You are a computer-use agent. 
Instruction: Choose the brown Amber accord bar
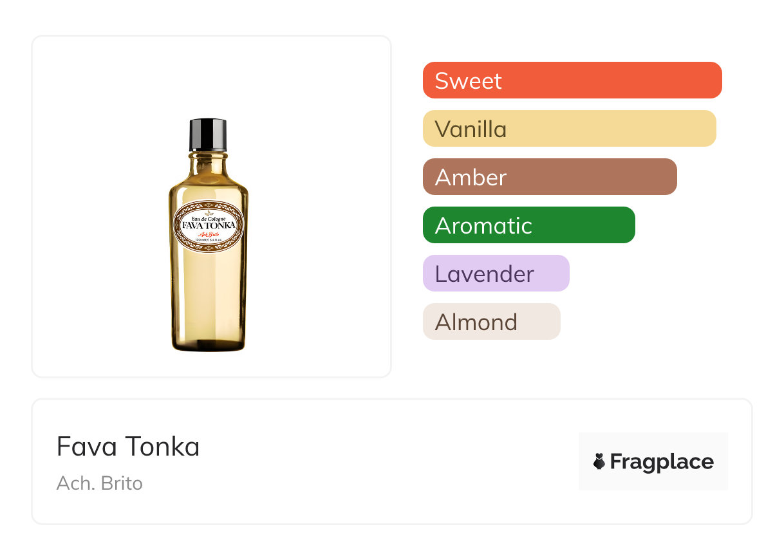point(550,177)
